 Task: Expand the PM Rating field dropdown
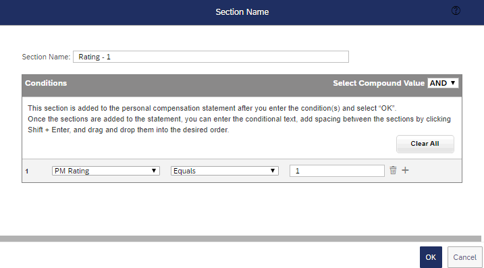105,171
